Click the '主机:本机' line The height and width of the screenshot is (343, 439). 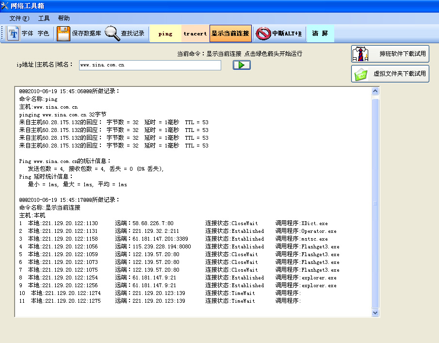click(x=32, y=215)
